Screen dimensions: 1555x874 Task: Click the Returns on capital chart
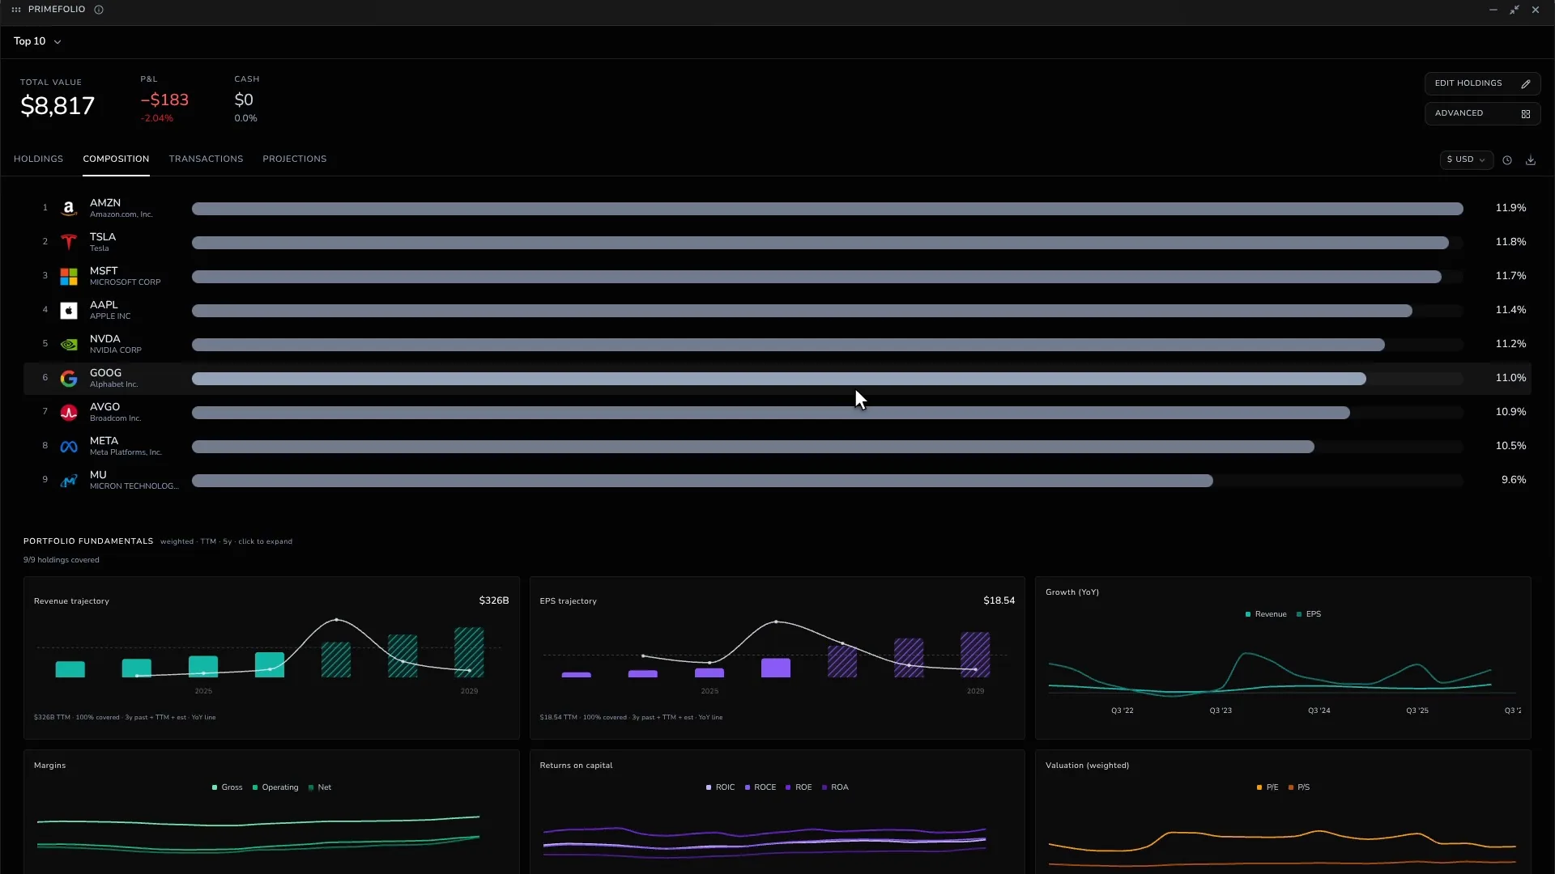coord(777,812)
